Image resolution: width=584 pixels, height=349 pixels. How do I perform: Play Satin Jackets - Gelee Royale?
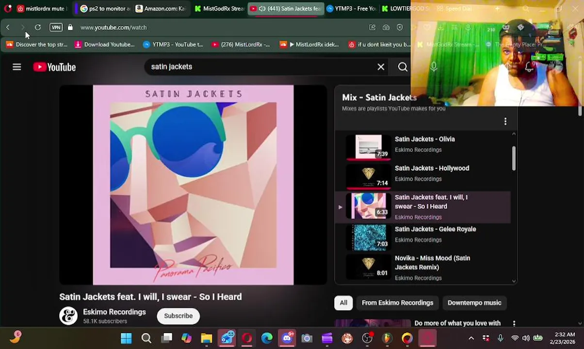pyautogui.click(x=423, y=237)
